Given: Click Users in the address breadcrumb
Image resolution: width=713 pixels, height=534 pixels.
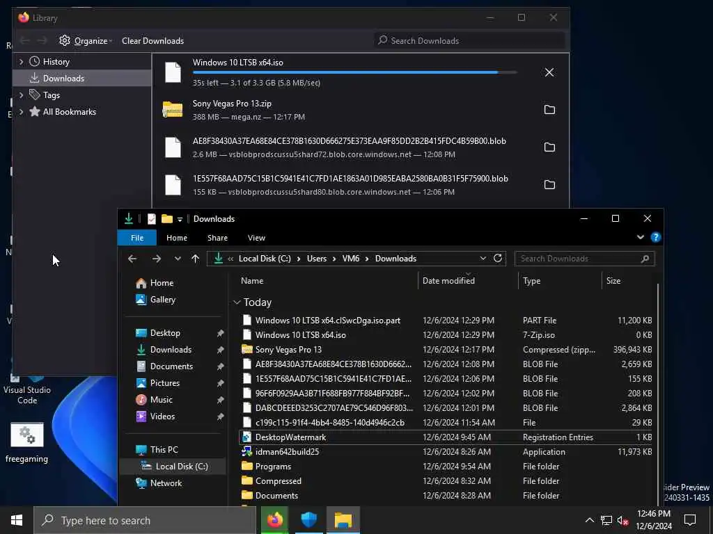Looking at the screenshot, I should tap(317, 259).
